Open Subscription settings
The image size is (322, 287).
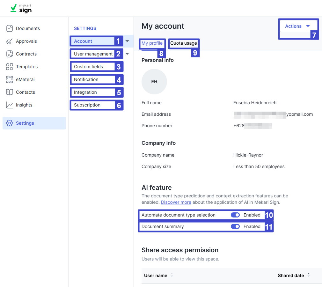pos(87,105)
